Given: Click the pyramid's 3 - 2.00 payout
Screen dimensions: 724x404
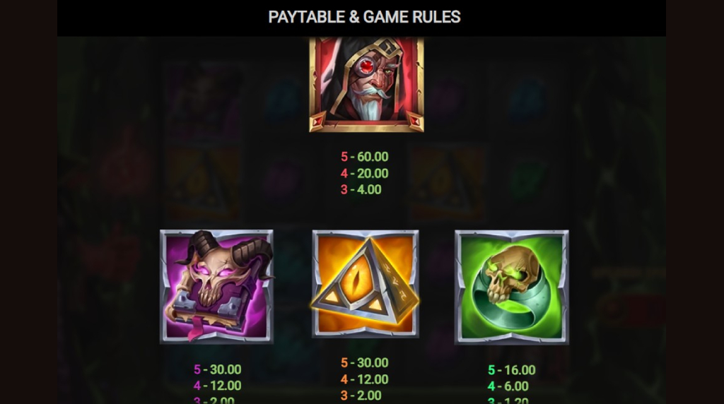Looking at the screenshot, I should pos(361,396).
